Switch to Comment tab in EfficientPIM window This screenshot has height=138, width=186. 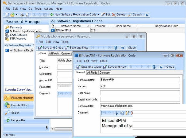tap(105, 73)
